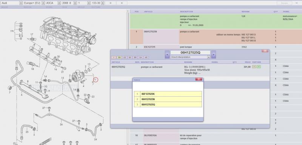Select 06F127025K in the history list
The height and width of the screenshot is (145, 302).
coord(168,94)
